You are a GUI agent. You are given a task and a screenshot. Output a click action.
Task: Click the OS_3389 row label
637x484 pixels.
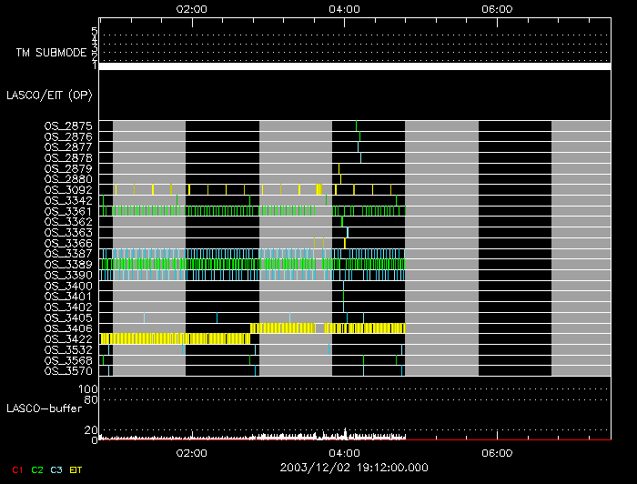pos(68,264)
